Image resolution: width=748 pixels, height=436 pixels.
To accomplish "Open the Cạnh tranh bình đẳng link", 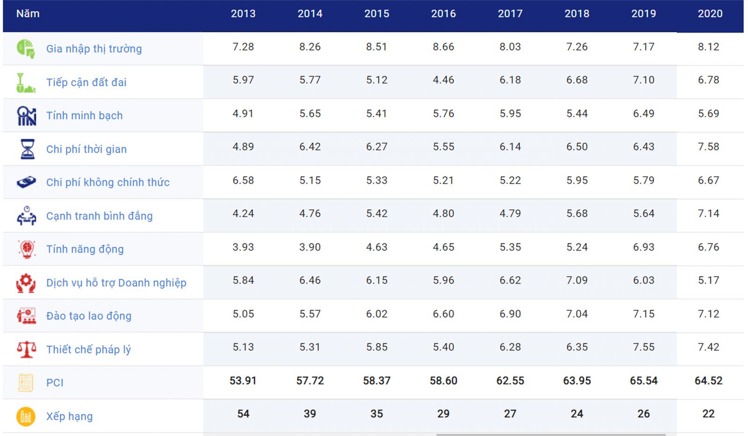I will click(x=99, y=216).
